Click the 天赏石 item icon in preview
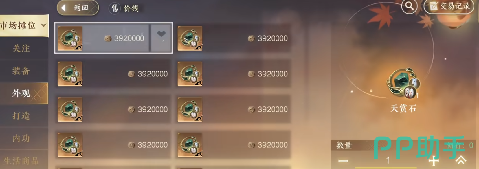This screenshot has height=169, width=479. pos(403,83)
